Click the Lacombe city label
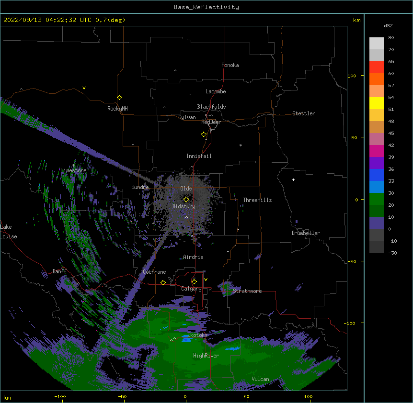The width and height of the screenshot is (413, 403). (x=216, y=91)
